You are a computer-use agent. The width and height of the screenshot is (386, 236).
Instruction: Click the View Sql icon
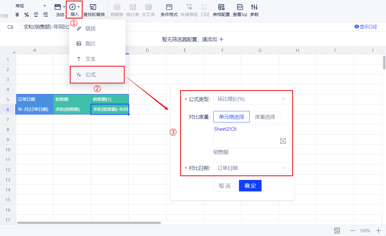pos(240,10)
